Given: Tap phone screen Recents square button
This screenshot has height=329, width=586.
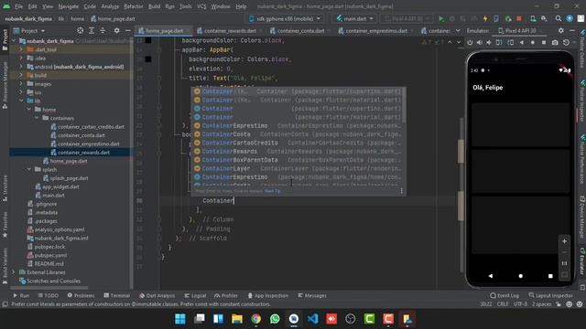Looking at the screenshot, I should tap(550, 276).
